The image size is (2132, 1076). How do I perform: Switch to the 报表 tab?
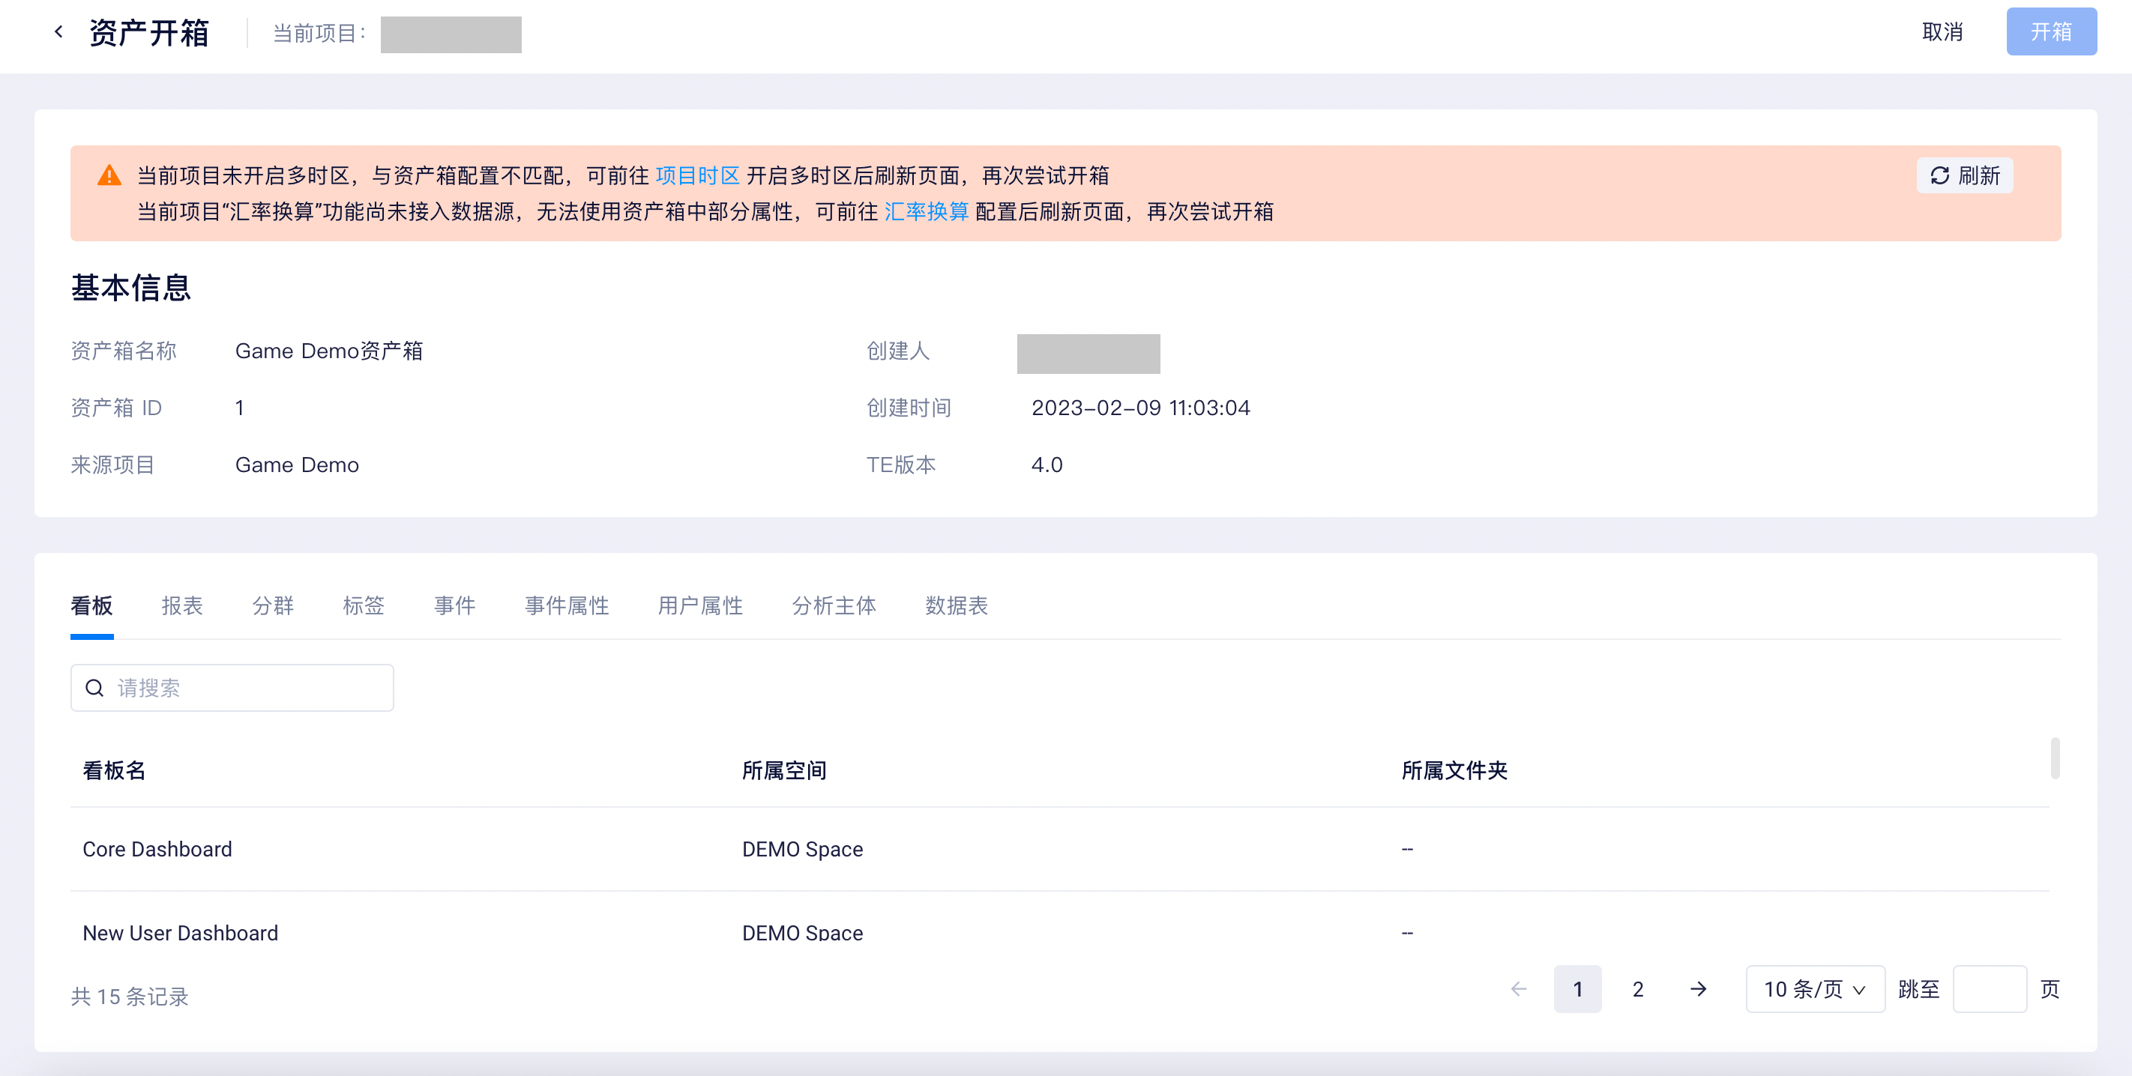click(182, 605)
